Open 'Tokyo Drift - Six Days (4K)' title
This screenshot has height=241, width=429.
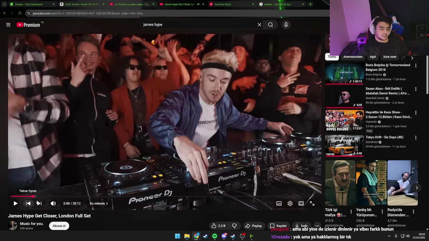click(384, 137)
